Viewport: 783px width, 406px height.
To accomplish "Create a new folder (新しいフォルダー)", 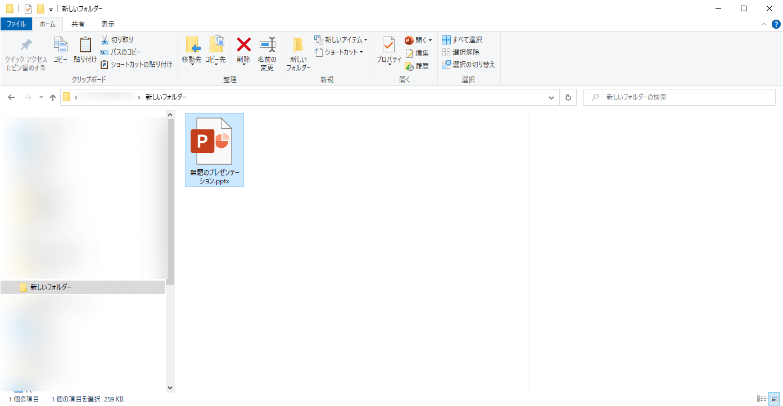I will [298, 55].
